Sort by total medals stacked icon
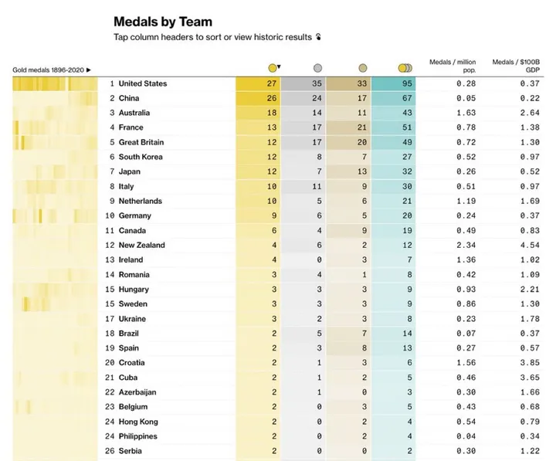This screenshot has width=556, height=461. [405, 68]
